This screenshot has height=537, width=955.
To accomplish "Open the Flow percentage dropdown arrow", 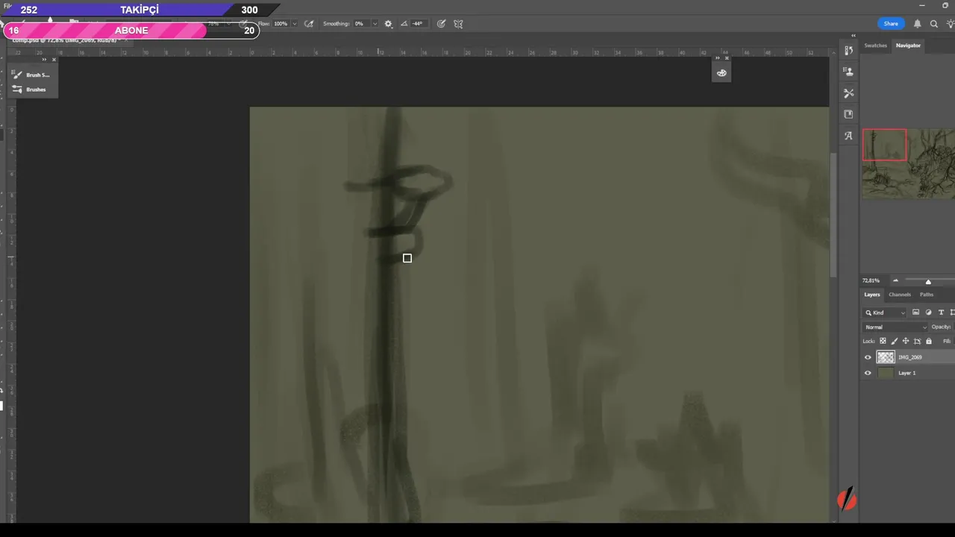I will coord(294,24).
